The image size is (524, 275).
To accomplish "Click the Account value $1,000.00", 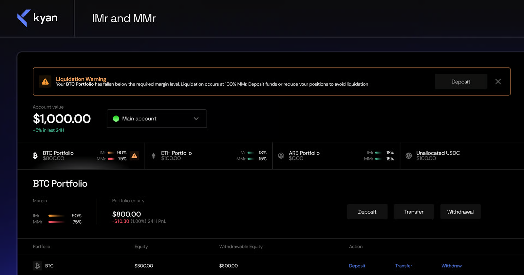I will pos(62,119).
